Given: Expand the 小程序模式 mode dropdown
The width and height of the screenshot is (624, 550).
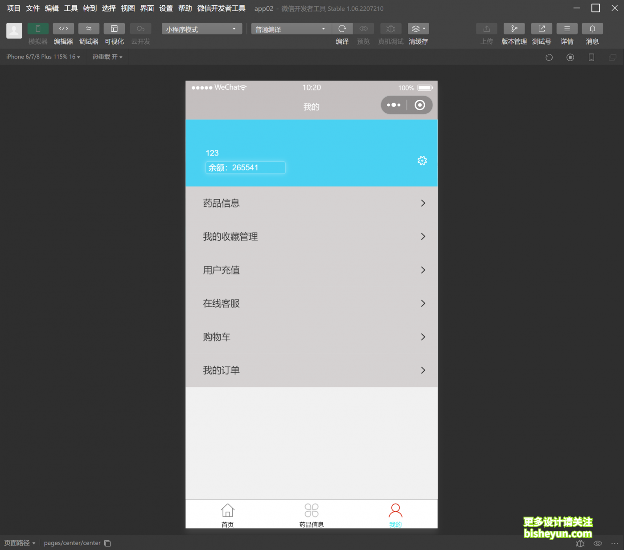Looking at the screenshot, I should [x=201, y=29].
